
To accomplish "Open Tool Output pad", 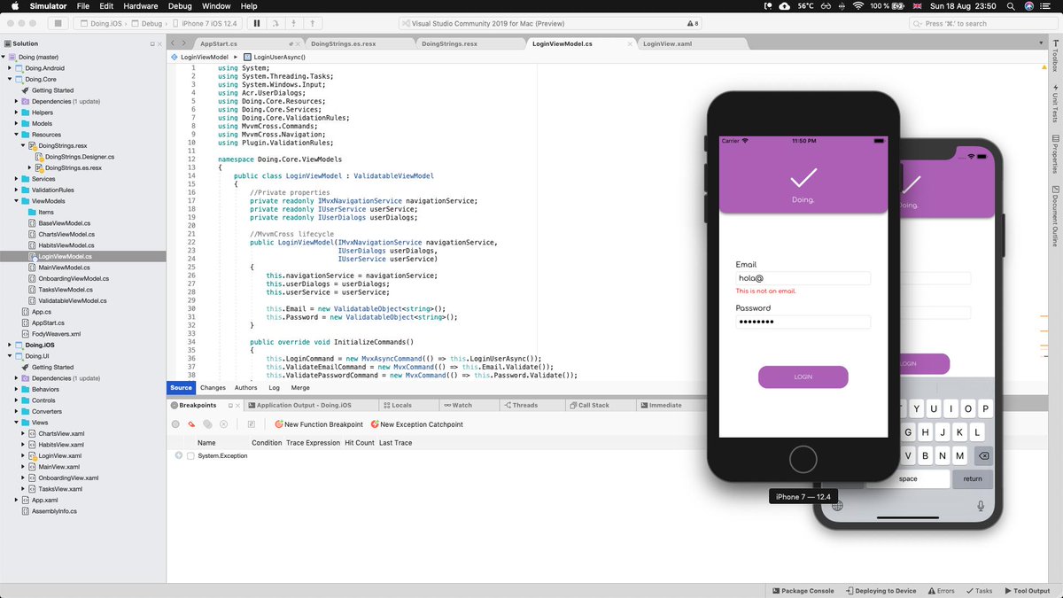I will point(1028,591).
